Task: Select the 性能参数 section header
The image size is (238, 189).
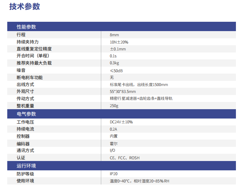Action: click(x=26, y=27)
